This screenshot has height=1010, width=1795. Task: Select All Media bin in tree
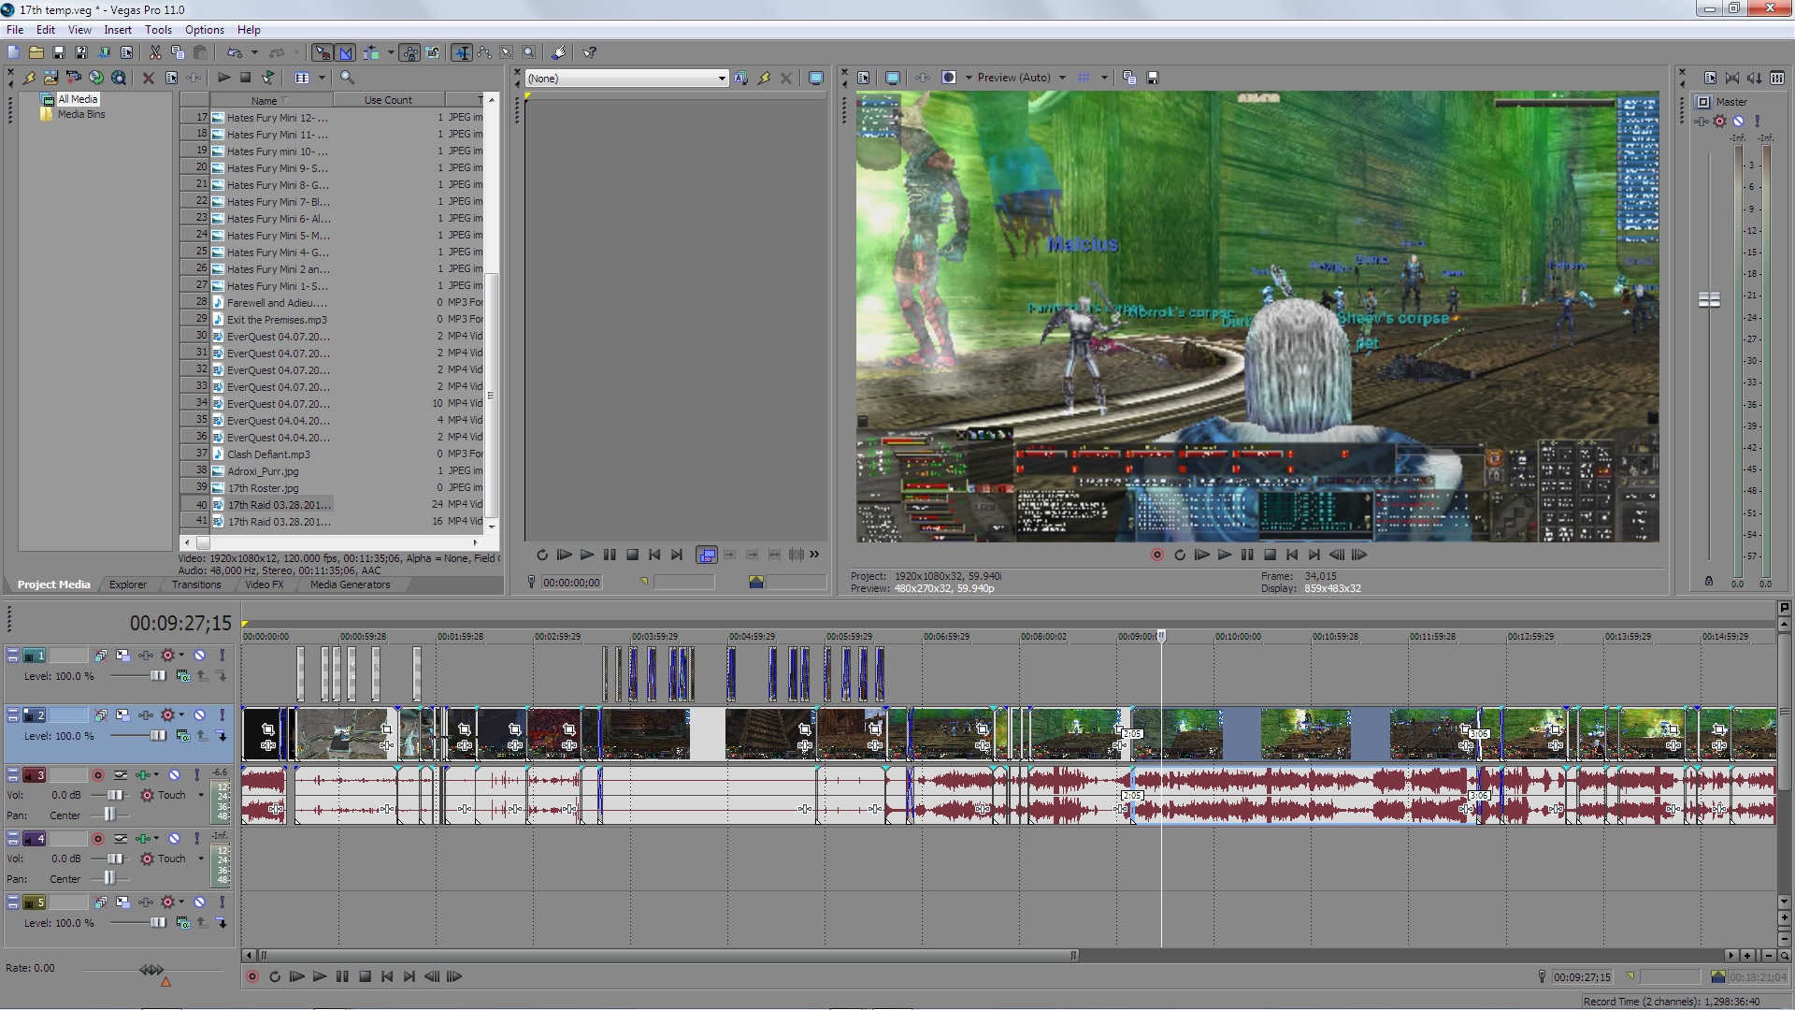pos(78,99)
